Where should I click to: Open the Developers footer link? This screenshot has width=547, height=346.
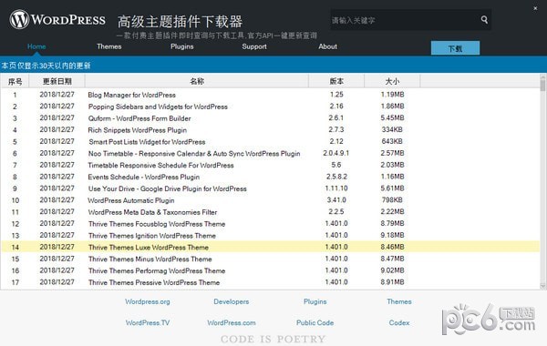[232, 301]
